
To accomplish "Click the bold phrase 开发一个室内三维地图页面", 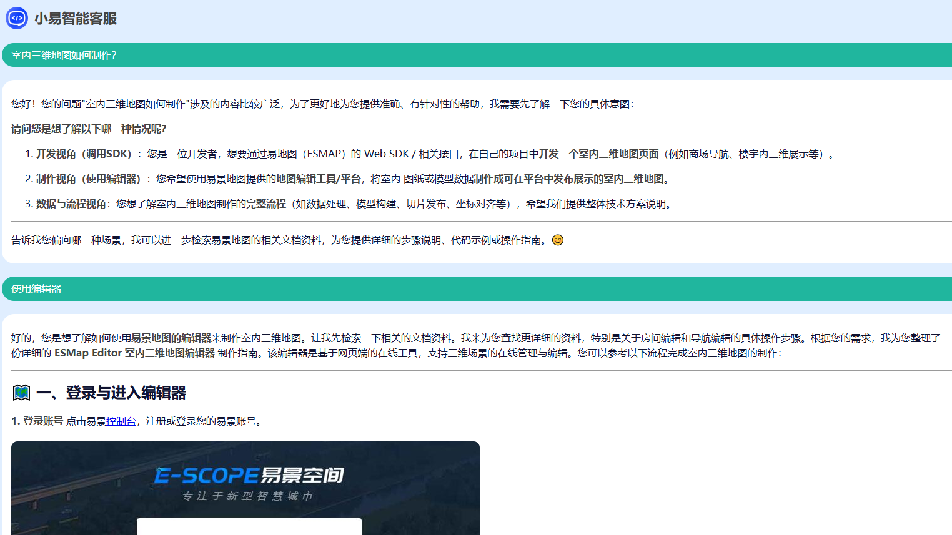I will [598, 154].
